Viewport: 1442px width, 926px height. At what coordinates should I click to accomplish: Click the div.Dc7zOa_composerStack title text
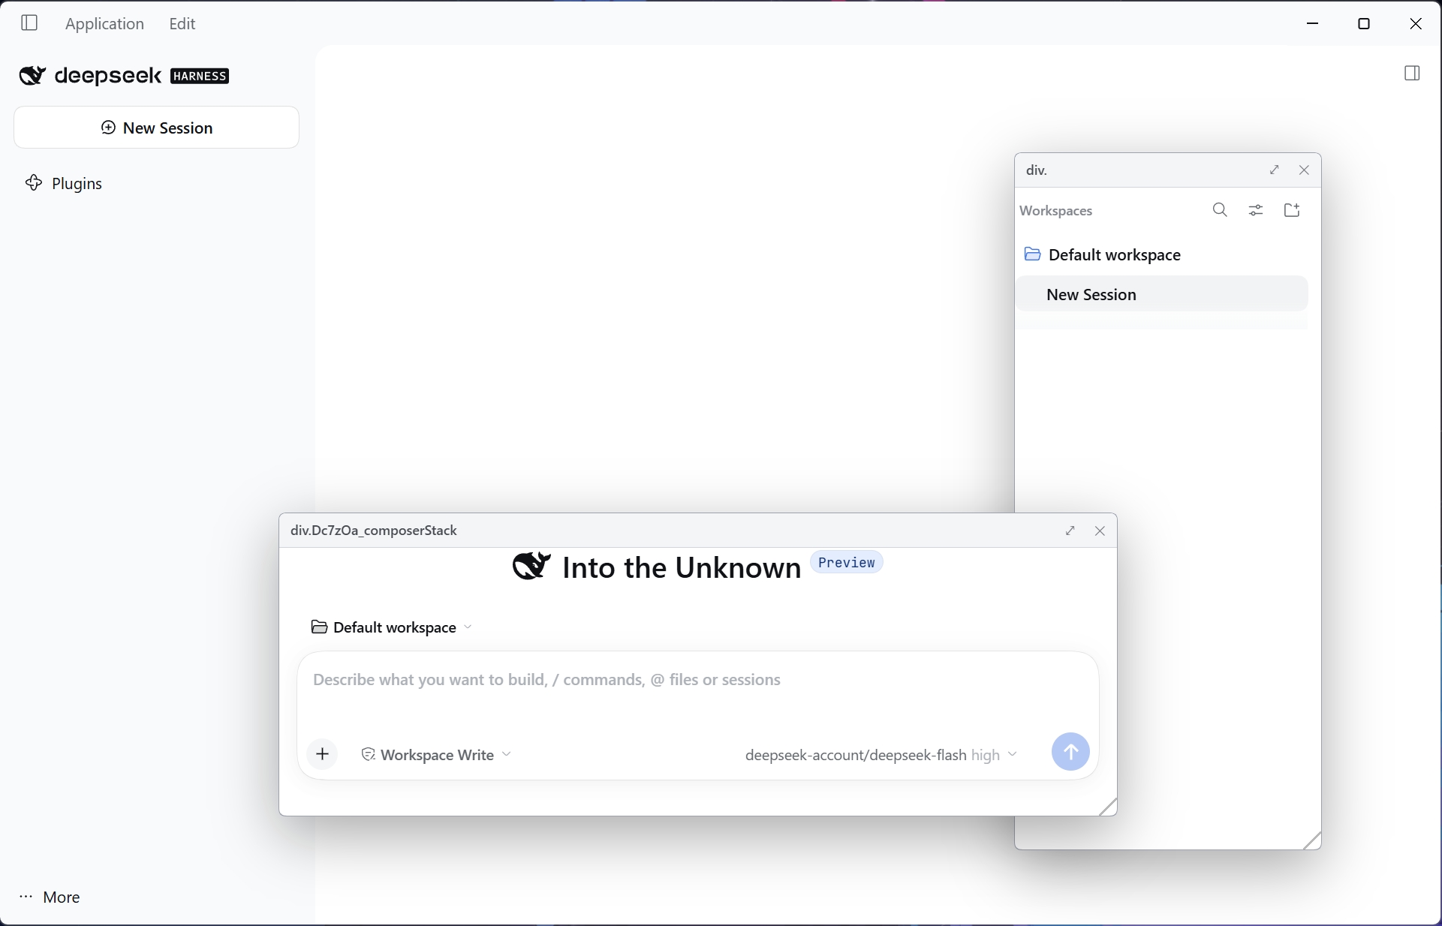[x=374, y=531]
